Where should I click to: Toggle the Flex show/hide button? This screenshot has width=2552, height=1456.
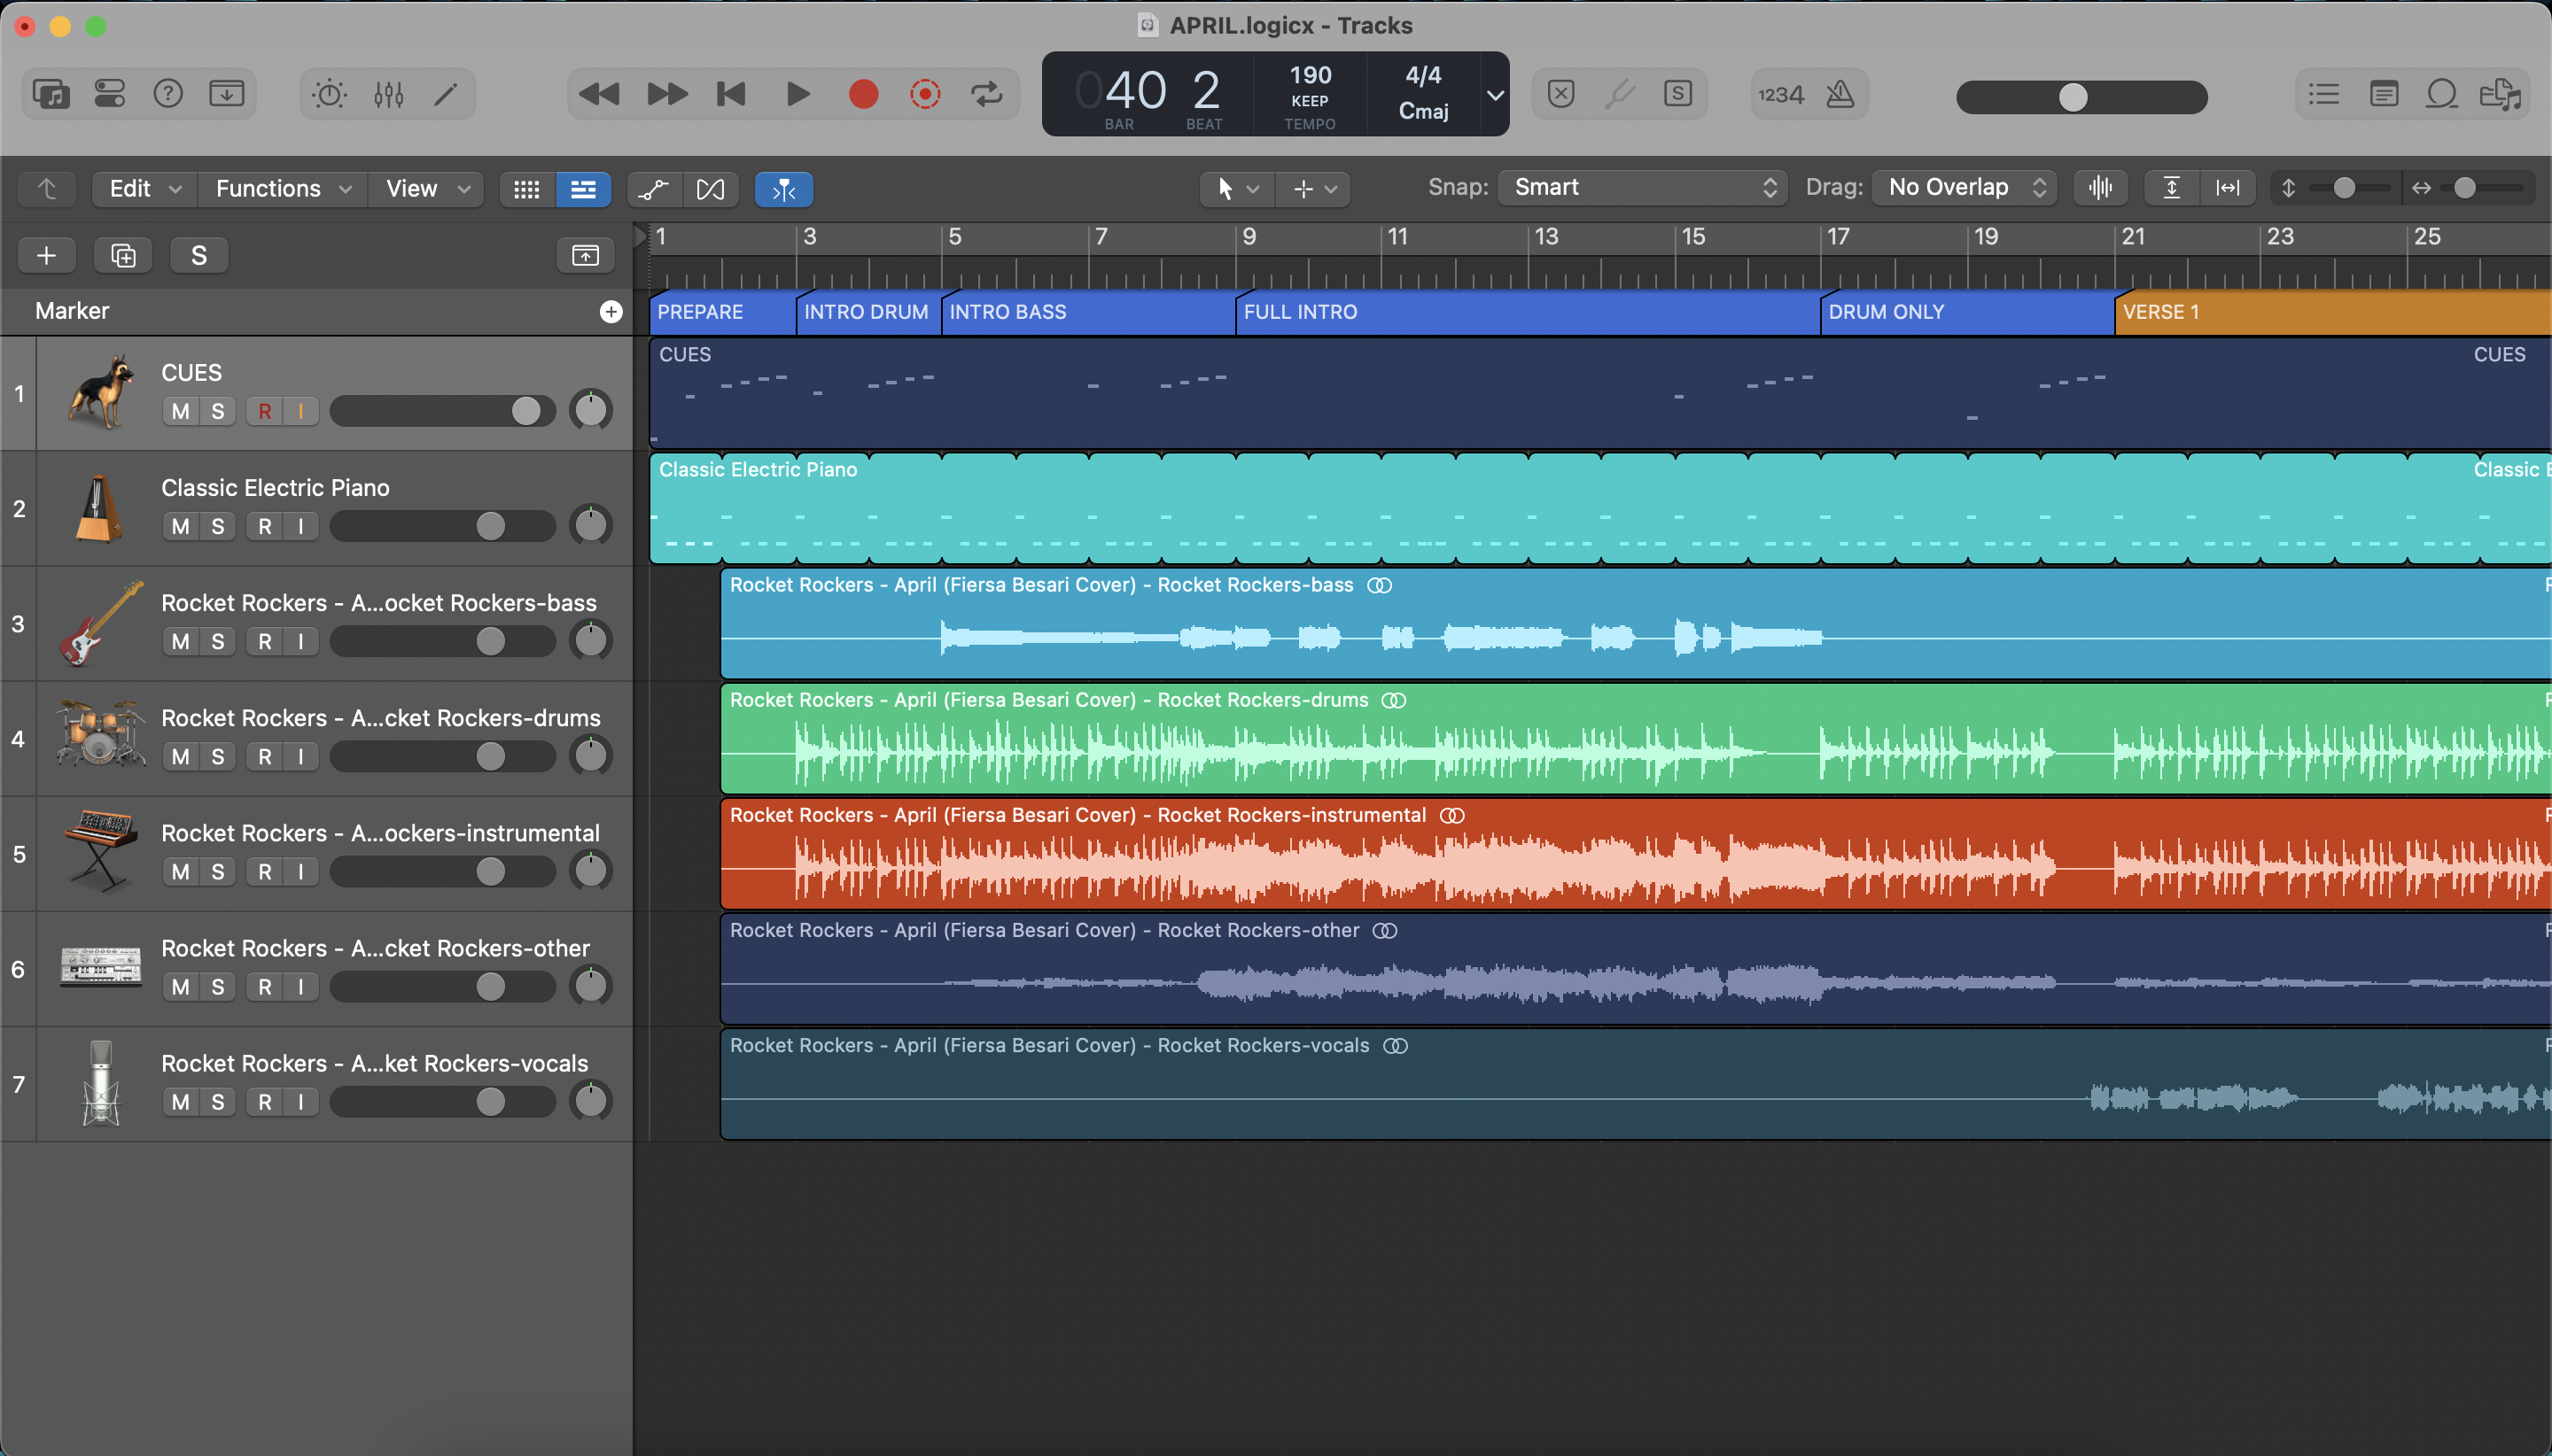pos(711,189)
